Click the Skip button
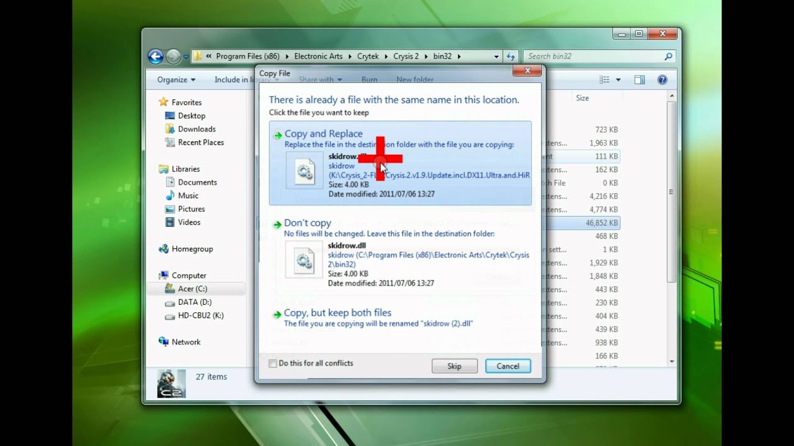This screenshot has height=446, width=794. coord(455,366)
